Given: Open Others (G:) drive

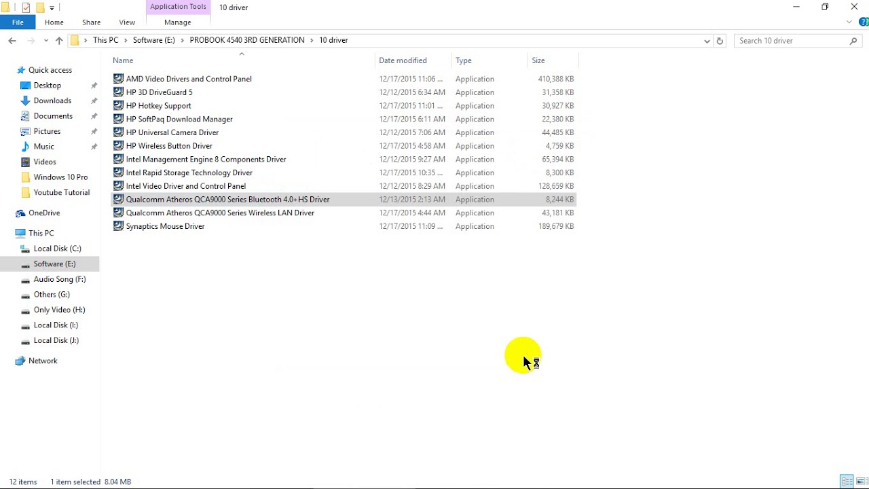Looking at the screenshot, I should coord(52,295).
